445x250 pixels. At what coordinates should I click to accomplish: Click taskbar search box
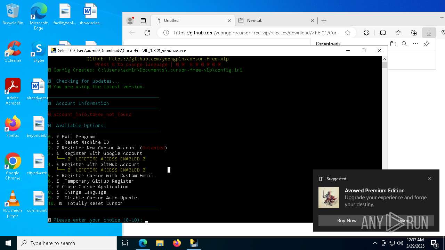point(67,243)
